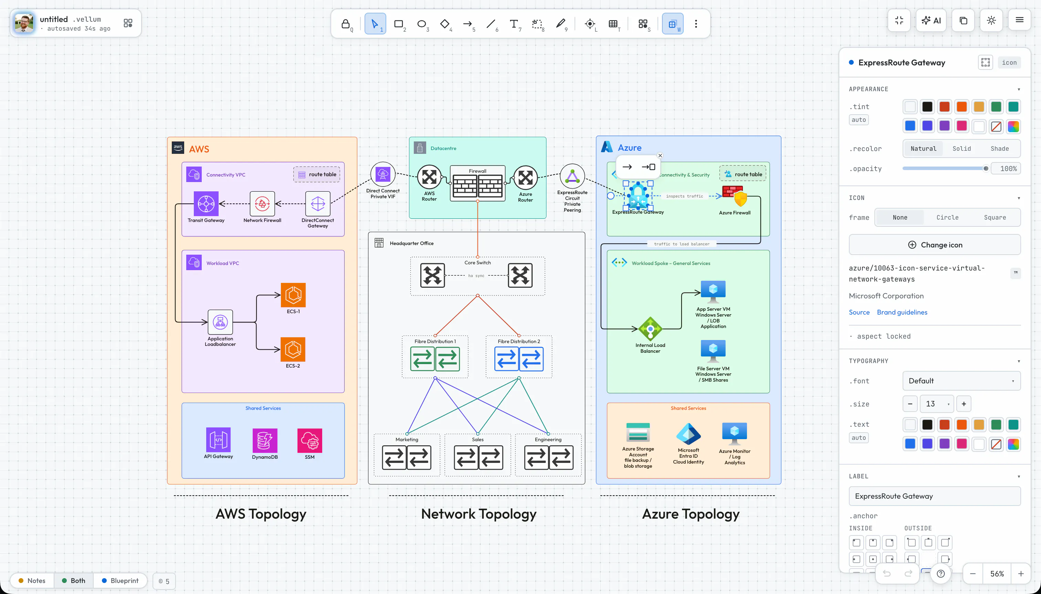This screenshot has width=1041, height=594.
Task: Switch to Notes view
Action: (x=32, y=581)
